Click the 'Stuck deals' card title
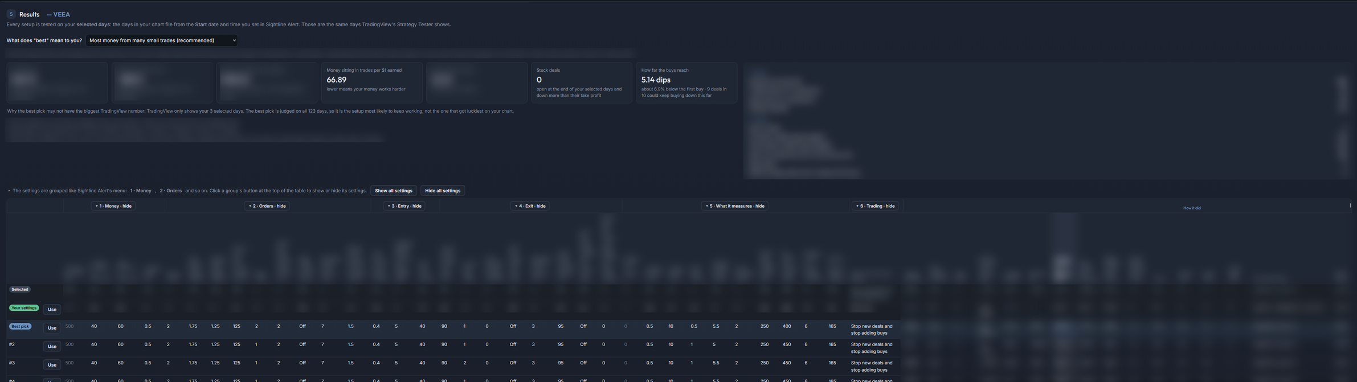Viewport: 1357px width, 382px height. pos(548,71)
